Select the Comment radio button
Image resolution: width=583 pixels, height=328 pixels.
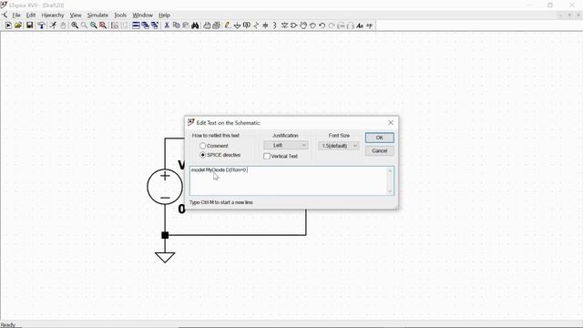[x=202, y=146]
